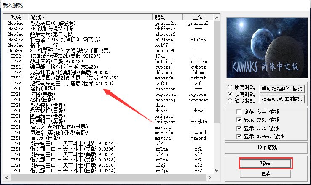
Task: Click the vertical scrollbar down arrow
Action: point(217,170)
